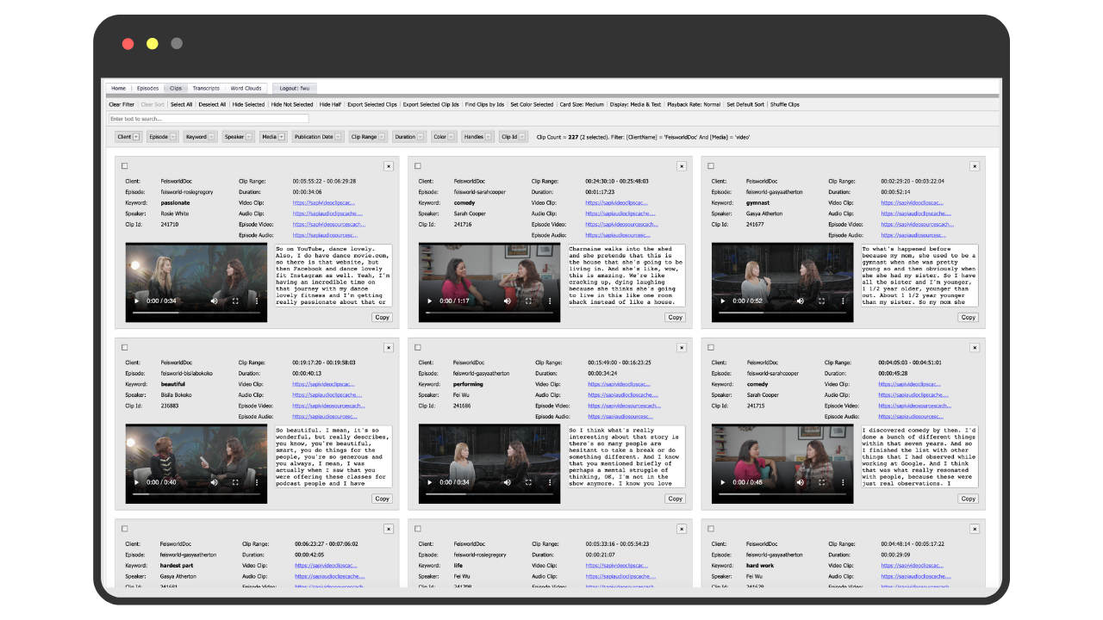The height and width of the screenshot is (620, 1103).
Task: Copy the passionate clip's transcript text
Action: (382, 317)
